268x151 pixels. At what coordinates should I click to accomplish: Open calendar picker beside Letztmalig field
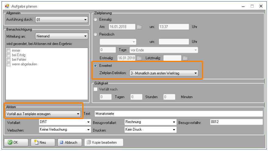click(x=185, y=58)
